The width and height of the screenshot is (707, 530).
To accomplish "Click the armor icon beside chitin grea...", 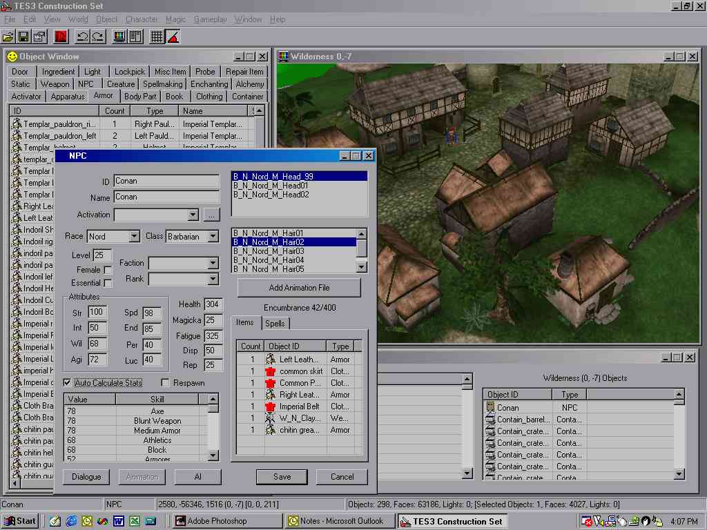I will (x=270, y=430).
